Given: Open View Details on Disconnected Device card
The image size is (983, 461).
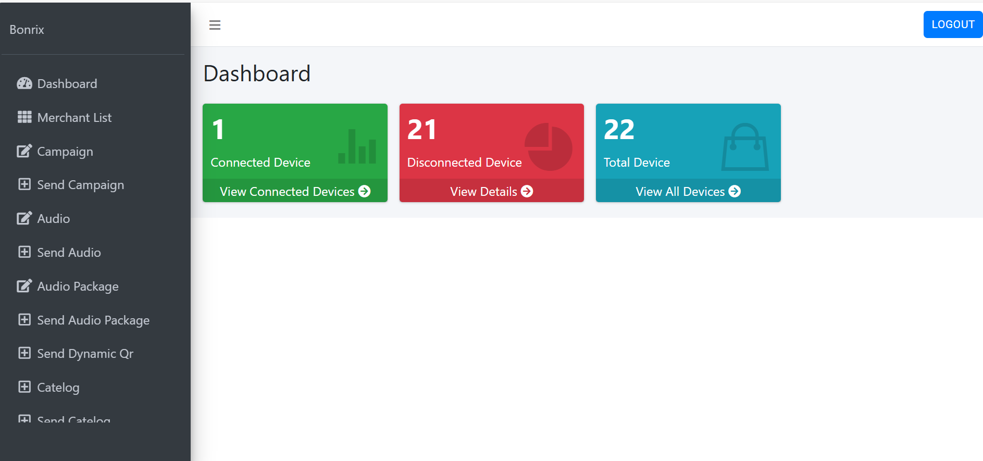Looking at the screenshot, I should click(x=491, y=192).
